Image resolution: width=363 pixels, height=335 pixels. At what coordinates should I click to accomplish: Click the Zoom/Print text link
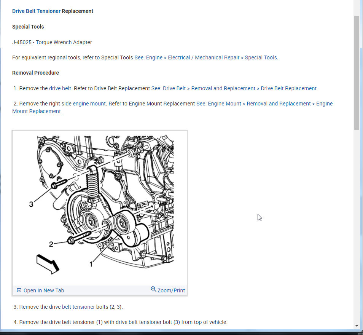coord(171,290)
